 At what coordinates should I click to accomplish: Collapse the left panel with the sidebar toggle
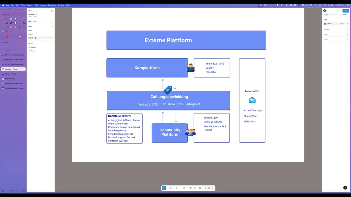pyautogui.click(x=52, y=11)
